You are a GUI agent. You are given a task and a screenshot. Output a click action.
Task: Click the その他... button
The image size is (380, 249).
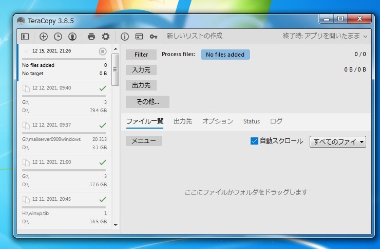[x=147, y=102]
